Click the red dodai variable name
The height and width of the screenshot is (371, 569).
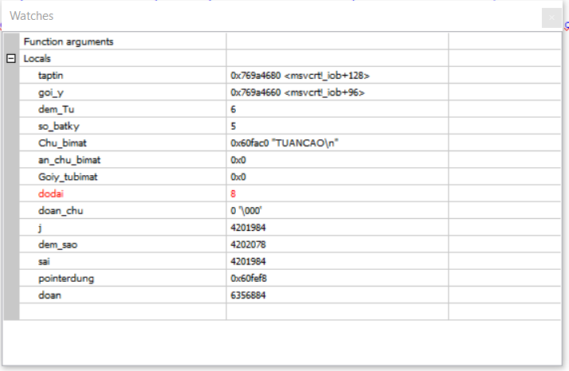(51, 193)
